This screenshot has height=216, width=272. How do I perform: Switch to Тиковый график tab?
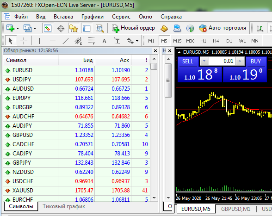click(64, 206)
